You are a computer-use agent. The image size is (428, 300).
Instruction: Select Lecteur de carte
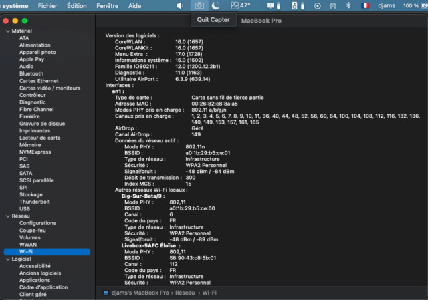(x=40, y=138)
